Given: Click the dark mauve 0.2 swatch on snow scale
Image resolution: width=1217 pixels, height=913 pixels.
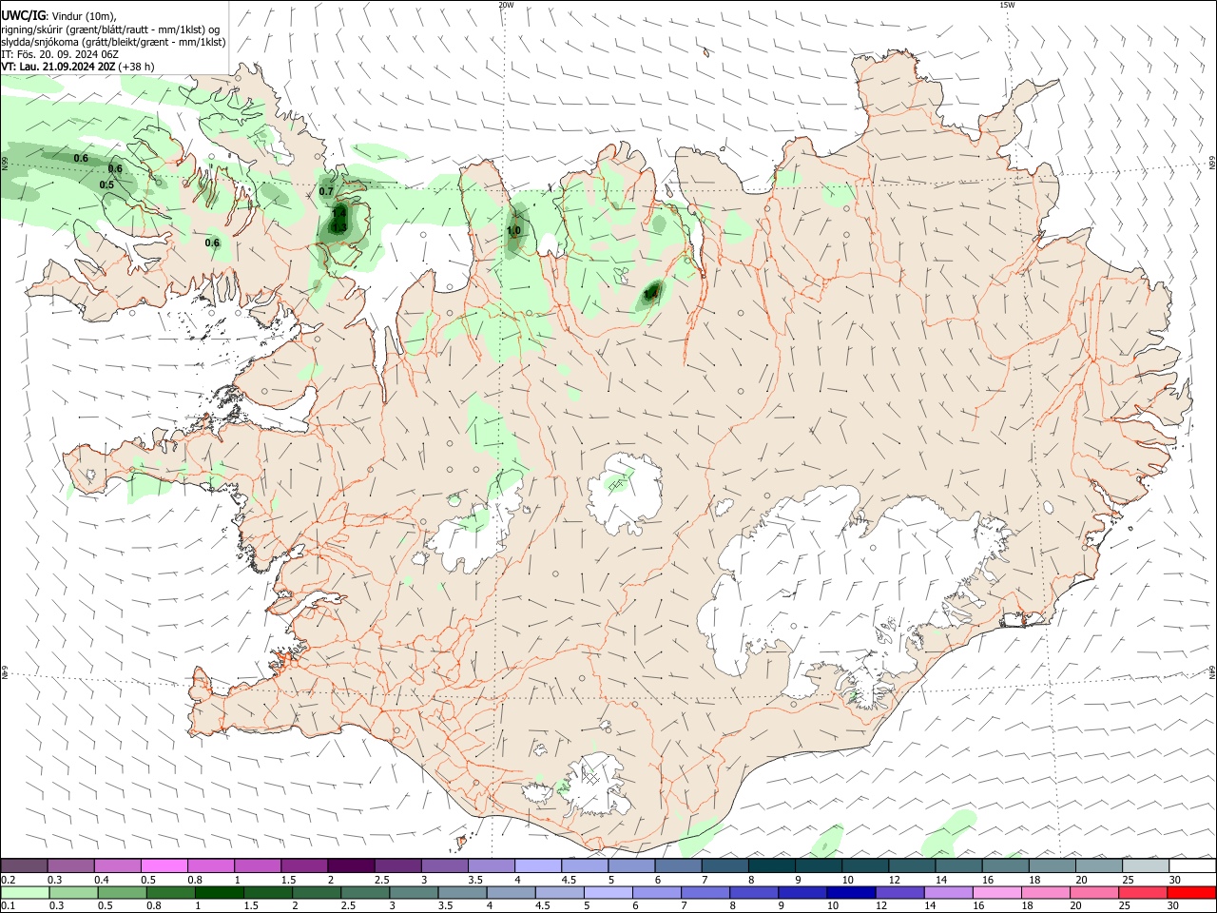Looking at the screenshot, I should 24,865.
